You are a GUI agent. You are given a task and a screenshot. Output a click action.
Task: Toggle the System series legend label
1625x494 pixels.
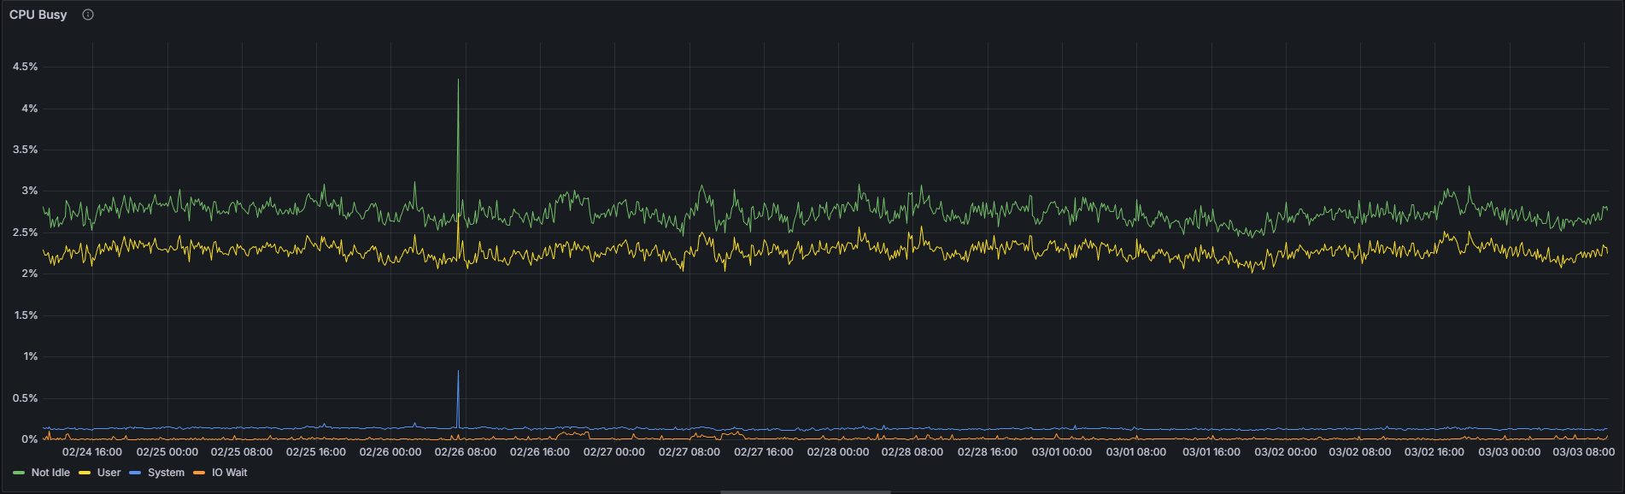click(x=166, y=473)
